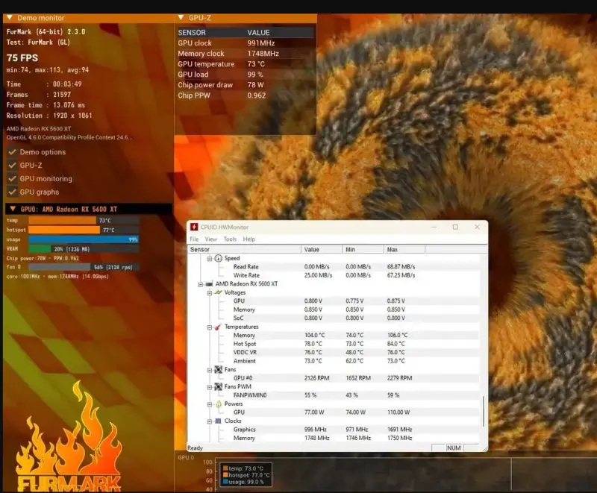Click the Clocks chip icon
Screen dimensions: 597x493
click(x=218, y=421)
